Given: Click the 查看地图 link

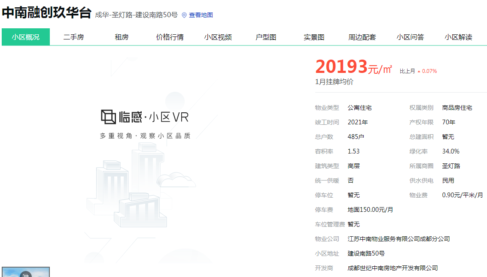Looking at the screenshot, I should (201, 15).
